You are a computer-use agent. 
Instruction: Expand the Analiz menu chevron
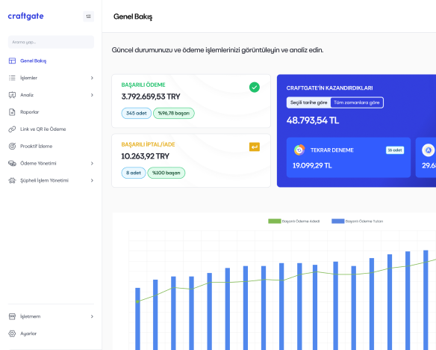[x=92, y=95]
